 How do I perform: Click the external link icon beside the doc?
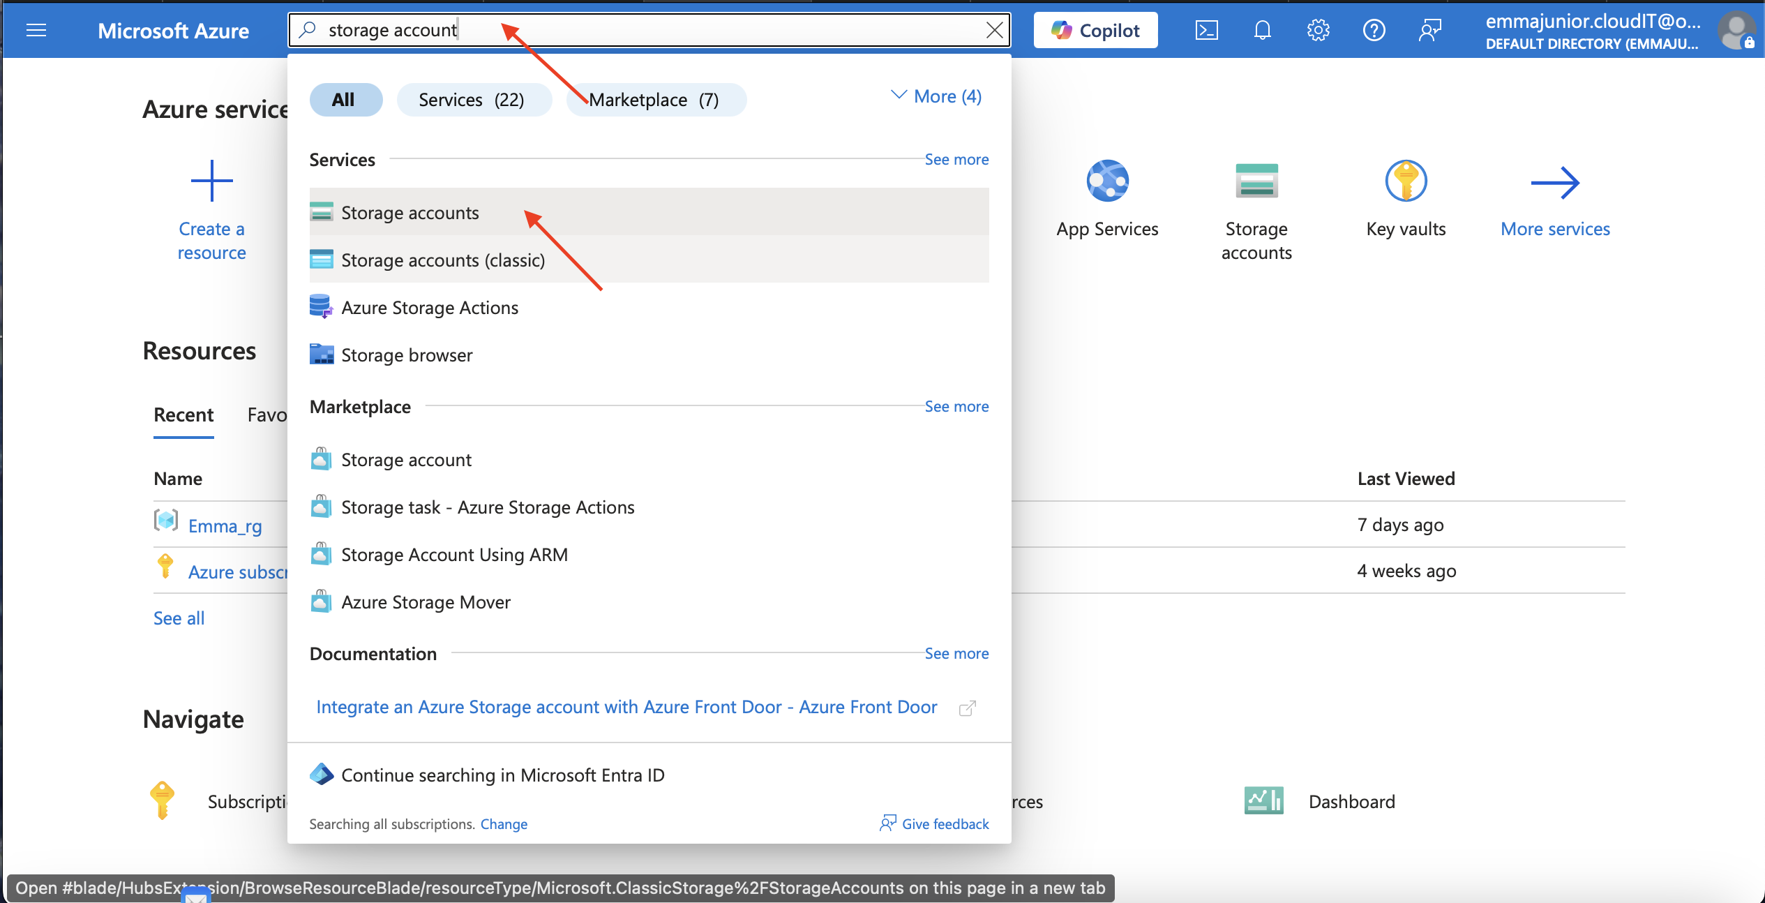click(x=967, y=708)
